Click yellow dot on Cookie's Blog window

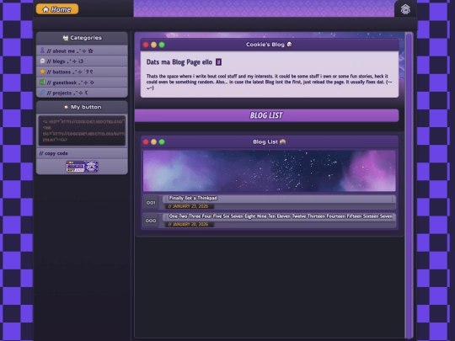pyautogui.click(x=154, y=45)
